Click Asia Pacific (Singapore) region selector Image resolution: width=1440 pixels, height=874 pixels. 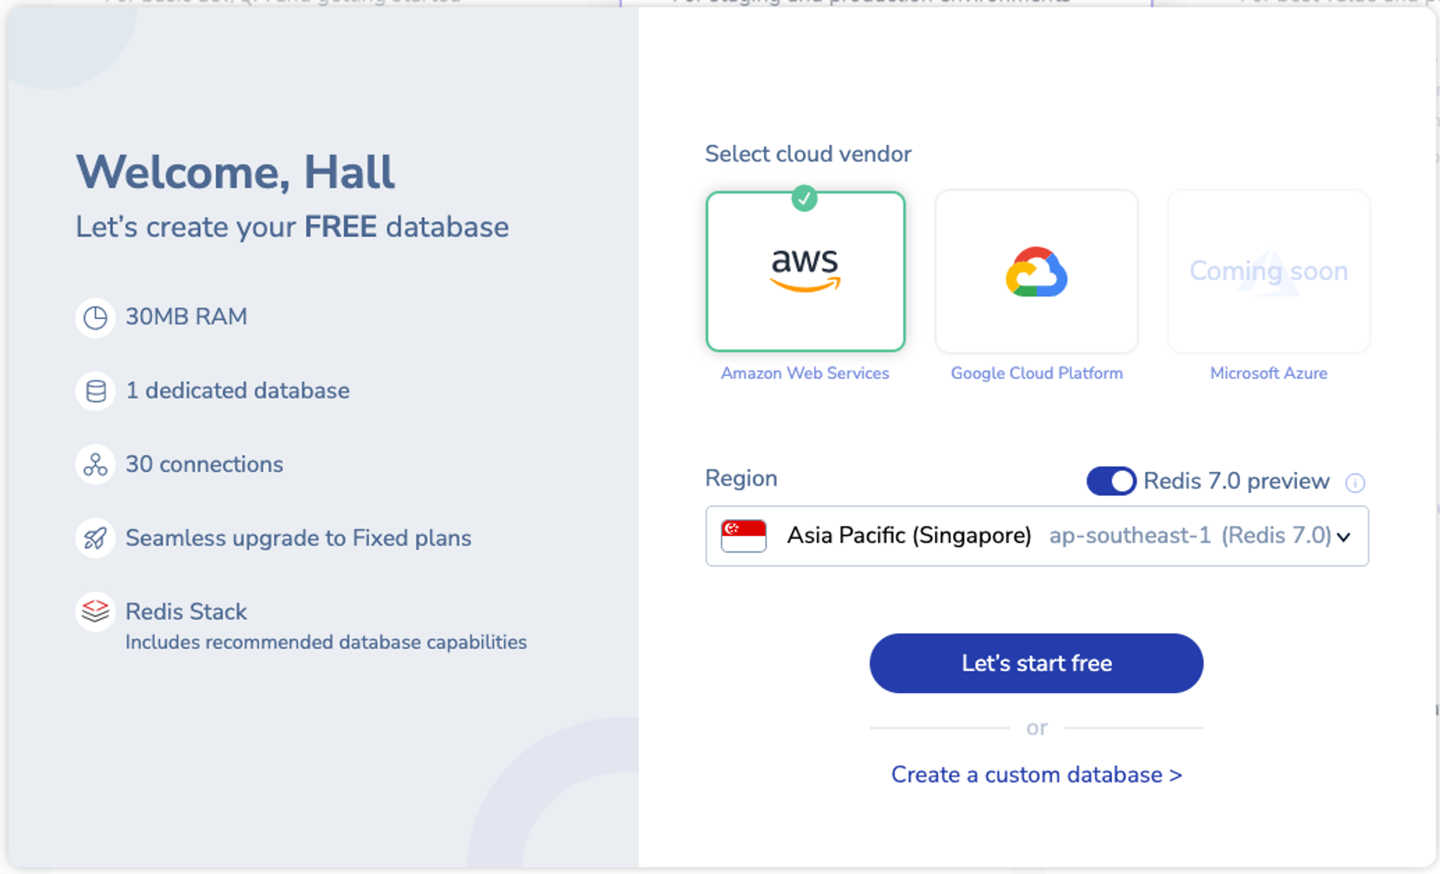click(x=909, y=536)
